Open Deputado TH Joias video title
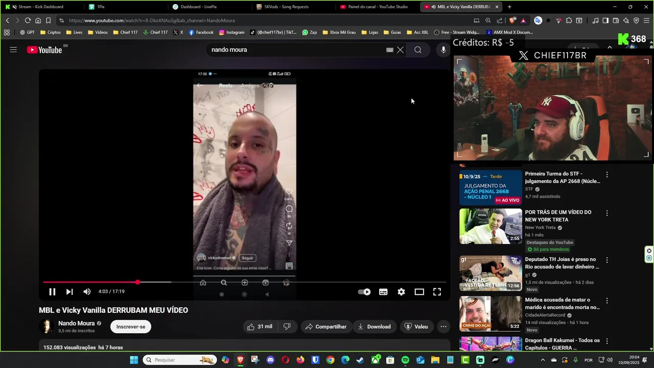654x368 pixels. tap(562, 263)
